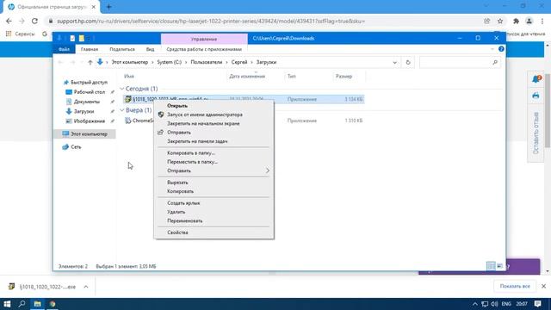This screenshot has height=310, width=551.
Task: Select Закрепить на панели задач
Action: (x=214, y=141)
